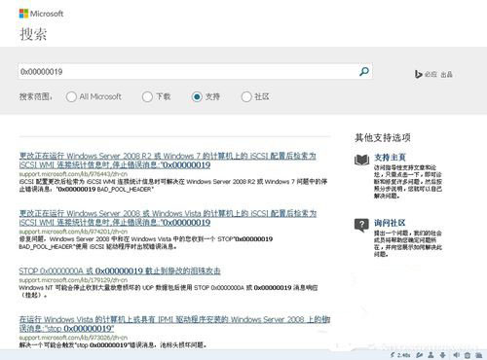Click the download arrow icon in status bar

point(442,355)
